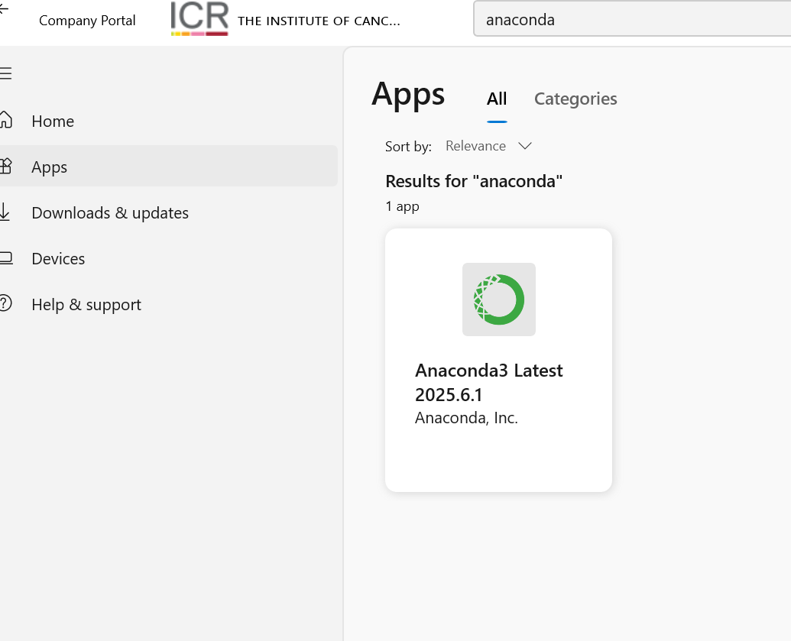The image size is (791, 641).
Task: Select Apps in the sidebar
Action: pos(168,167)
